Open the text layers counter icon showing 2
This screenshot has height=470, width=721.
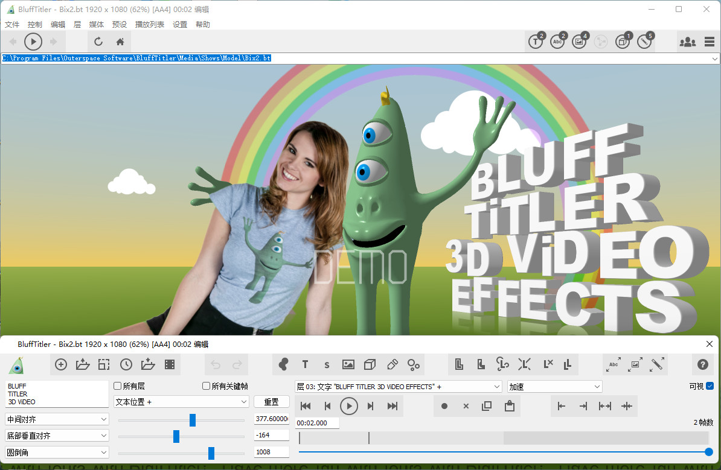click(536, 42)
